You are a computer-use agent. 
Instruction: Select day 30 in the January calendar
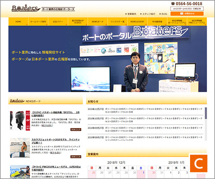pyautogui.click(x=152, y=174)
